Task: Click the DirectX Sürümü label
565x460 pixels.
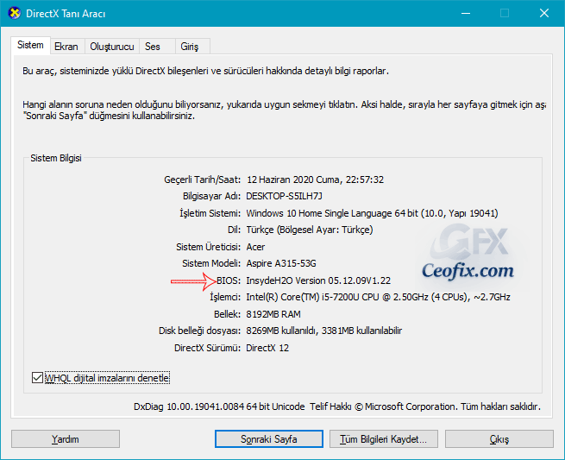Action: (207, 348)
